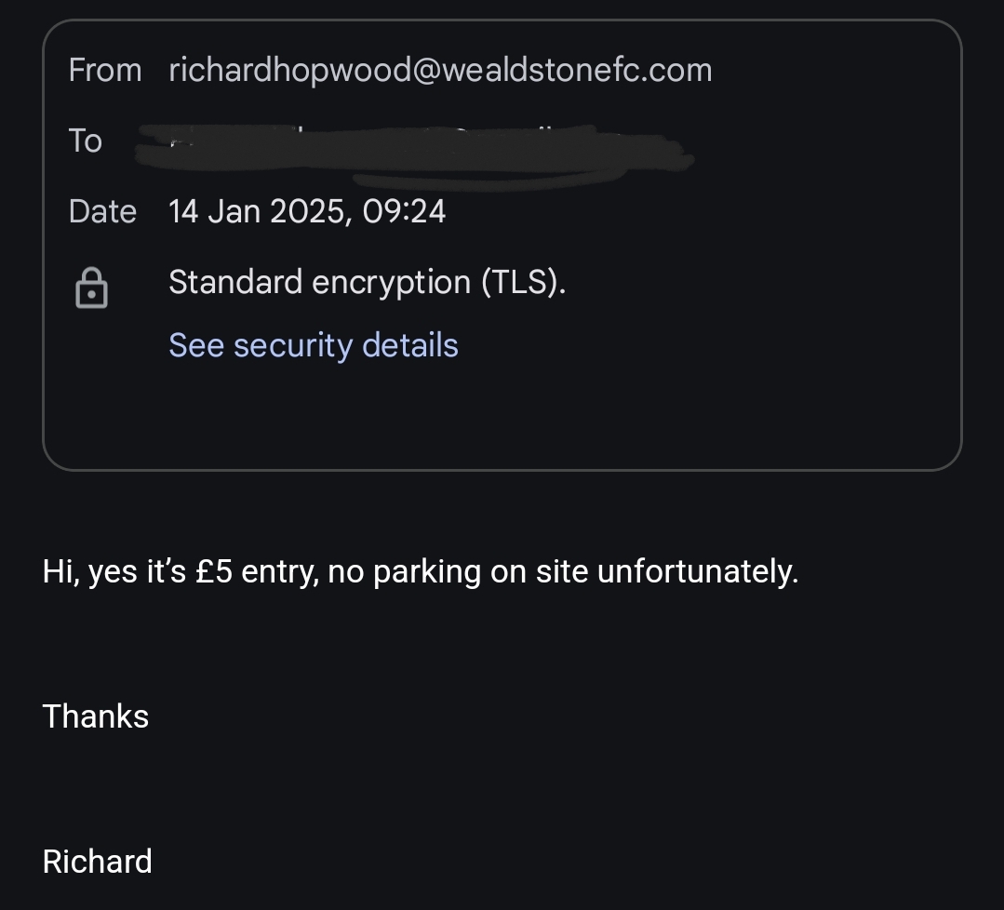This screenshot has height=910, width=1004.
Task: Open the See security details link
Action: pos(313,345)
